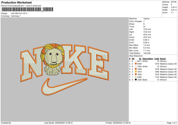The image size is (178, 125).
Task: Click the lion in the design preview
Action: click(53, 59)
